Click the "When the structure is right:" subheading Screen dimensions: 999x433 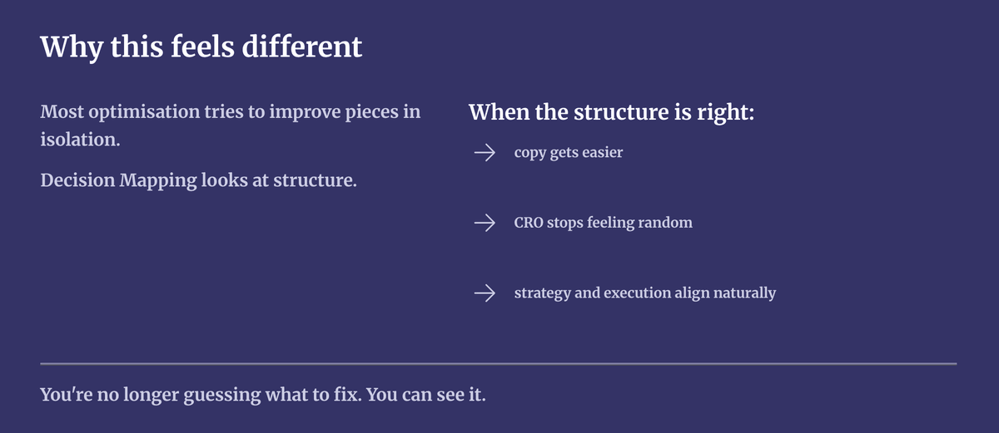611,112
